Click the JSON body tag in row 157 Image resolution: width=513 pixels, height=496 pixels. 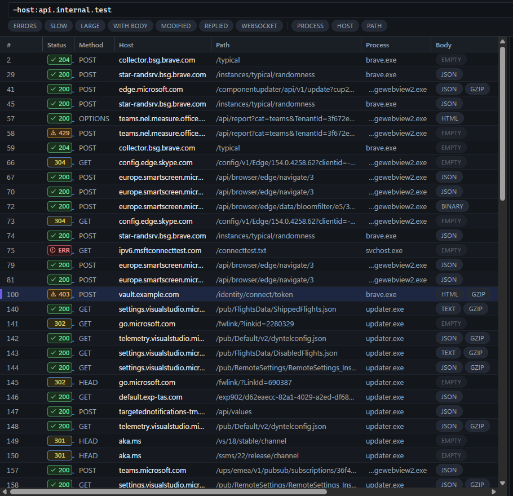pos(449,470)
